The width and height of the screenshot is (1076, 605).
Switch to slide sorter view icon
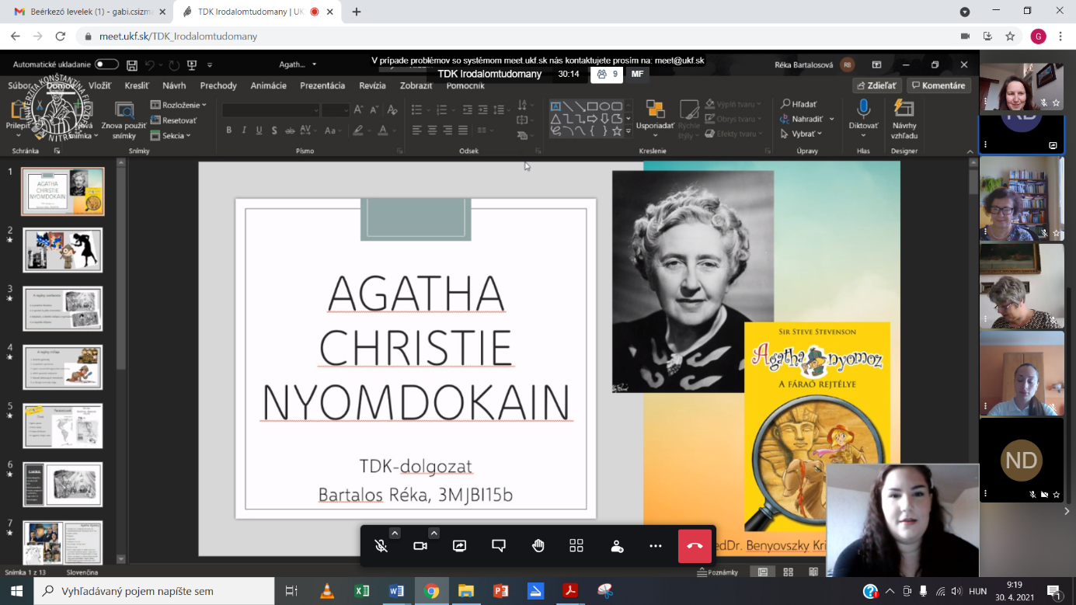789,572
